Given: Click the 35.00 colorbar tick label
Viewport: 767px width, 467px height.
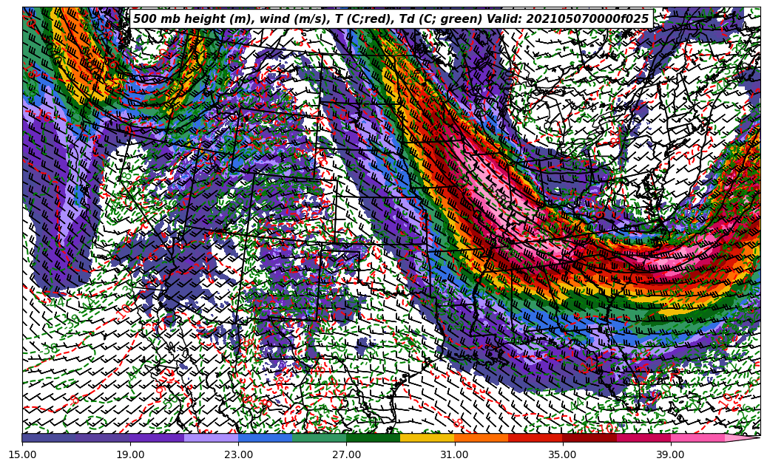Looking at the screenshot, I should (x=562, y=454).
